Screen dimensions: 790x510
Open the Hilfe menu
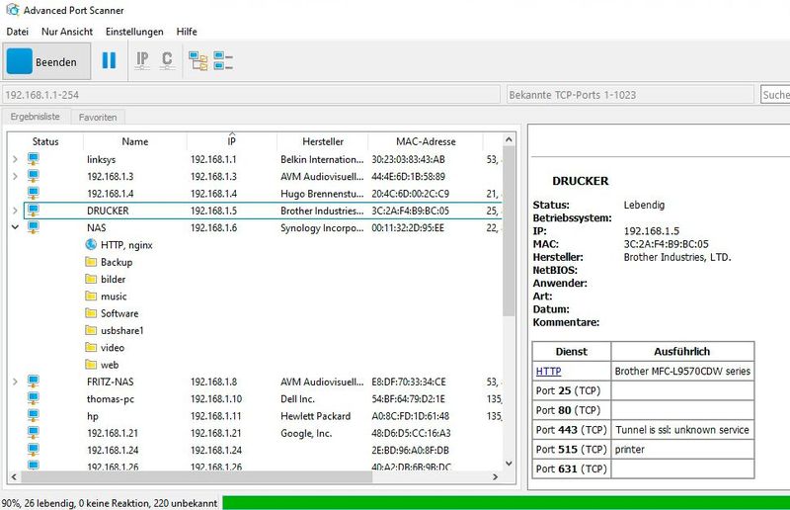pyautogui.click(x=187, y=32)
